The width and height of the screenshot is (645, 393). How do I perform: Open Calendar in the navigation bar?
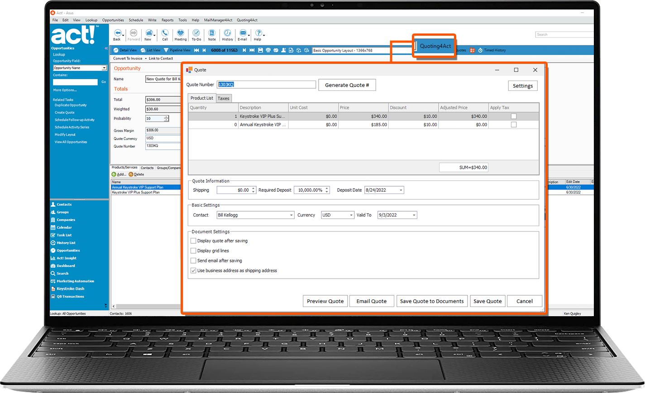click(61, 227)
